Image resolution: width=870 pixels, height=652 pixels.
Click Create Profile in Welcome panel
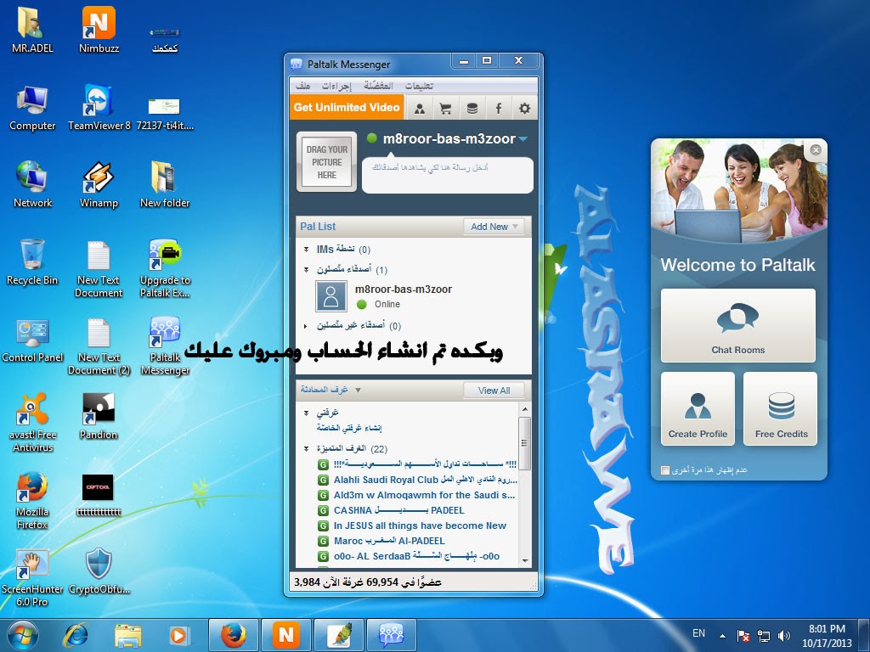[698, 408]
